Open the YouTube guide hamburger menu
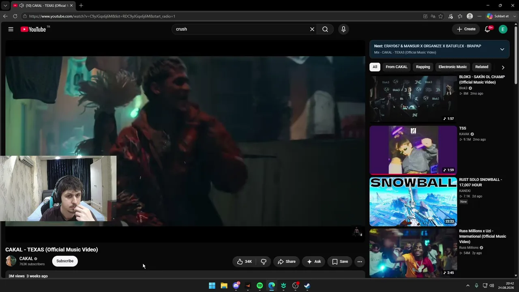Viewport: 519px width, 292px height. (11, 29)
